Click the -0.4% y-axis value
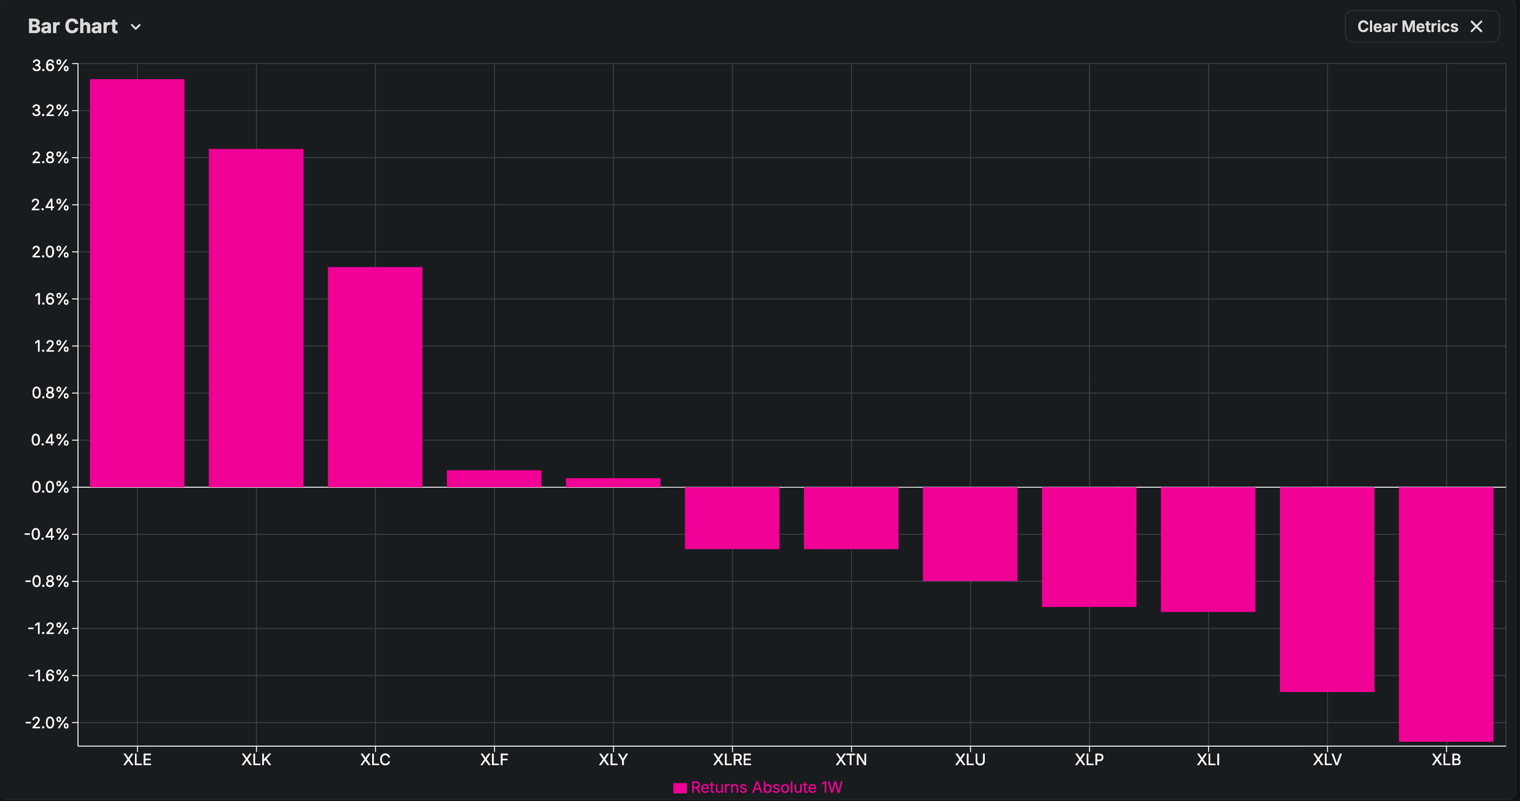The width and height of the screenshot is (1520, 801). (47, 535)
